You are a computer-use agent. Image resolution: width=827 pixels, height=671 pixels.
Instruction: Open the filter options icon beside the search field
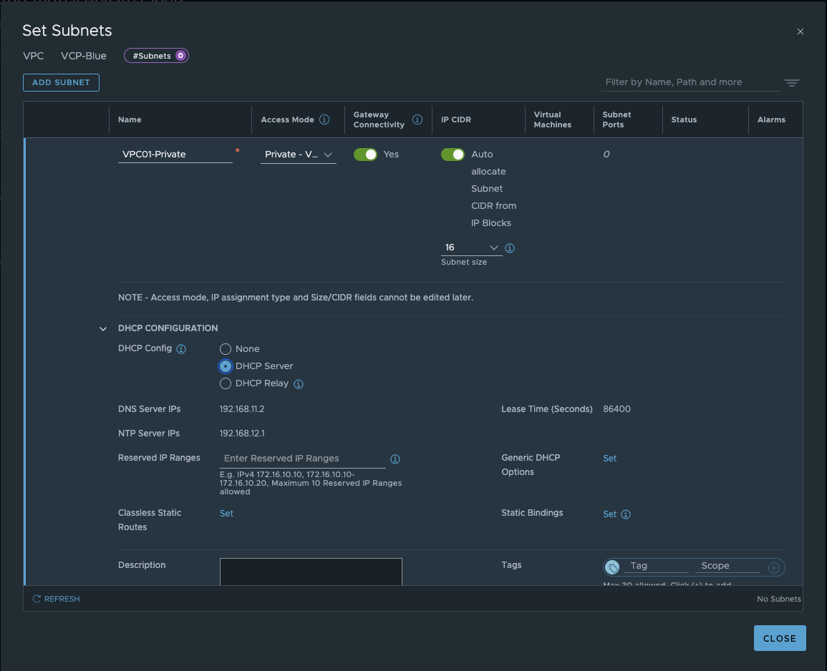click(x=791, y=82)
